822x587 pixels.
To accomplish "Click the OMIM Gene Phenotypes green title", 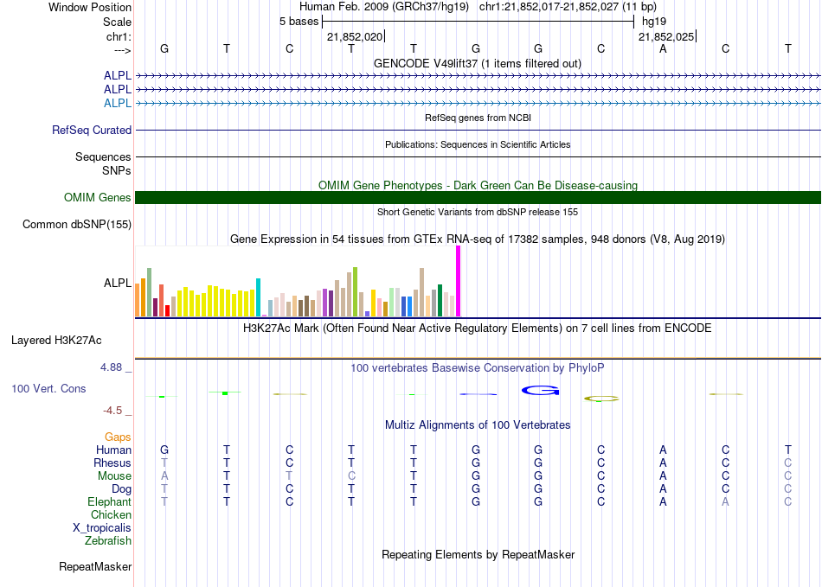I will [478, 185].
